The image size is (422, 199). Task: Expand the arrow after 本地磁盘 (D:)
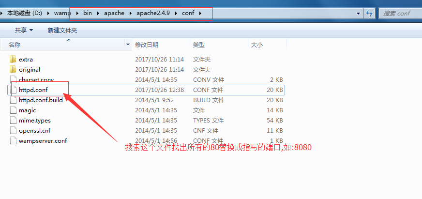tap(48, 13)
